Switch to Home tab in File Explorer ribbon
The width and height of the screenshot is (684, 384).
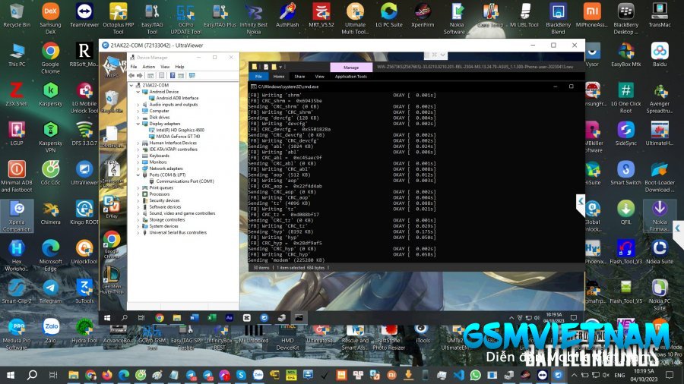[x=279, y=77]
